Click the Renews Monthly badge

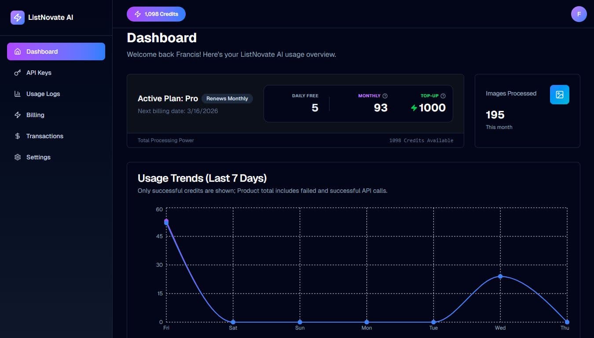click(x=227, y=99)
